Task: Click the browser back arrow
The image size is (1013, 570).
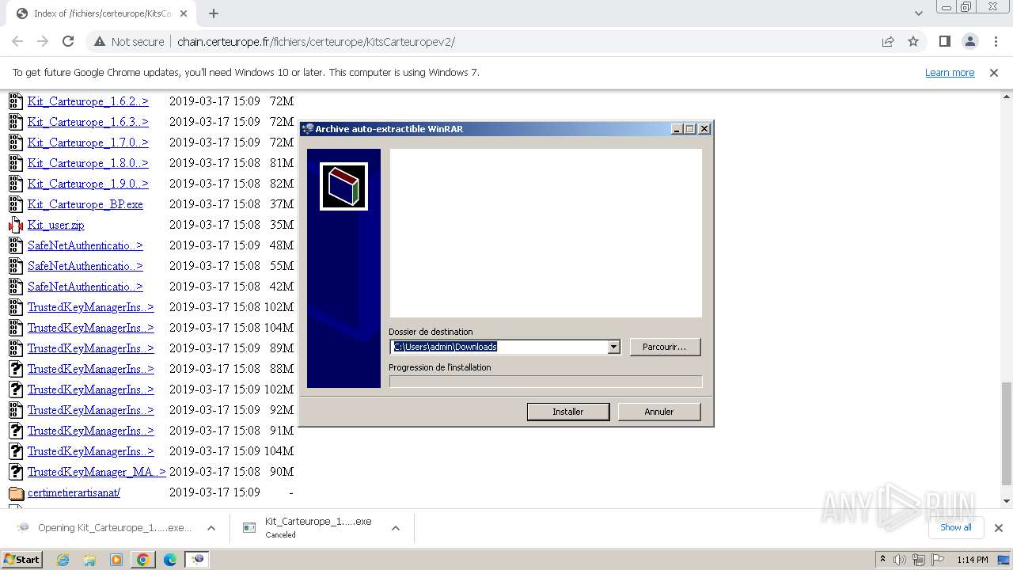Action: coord(17,42)
